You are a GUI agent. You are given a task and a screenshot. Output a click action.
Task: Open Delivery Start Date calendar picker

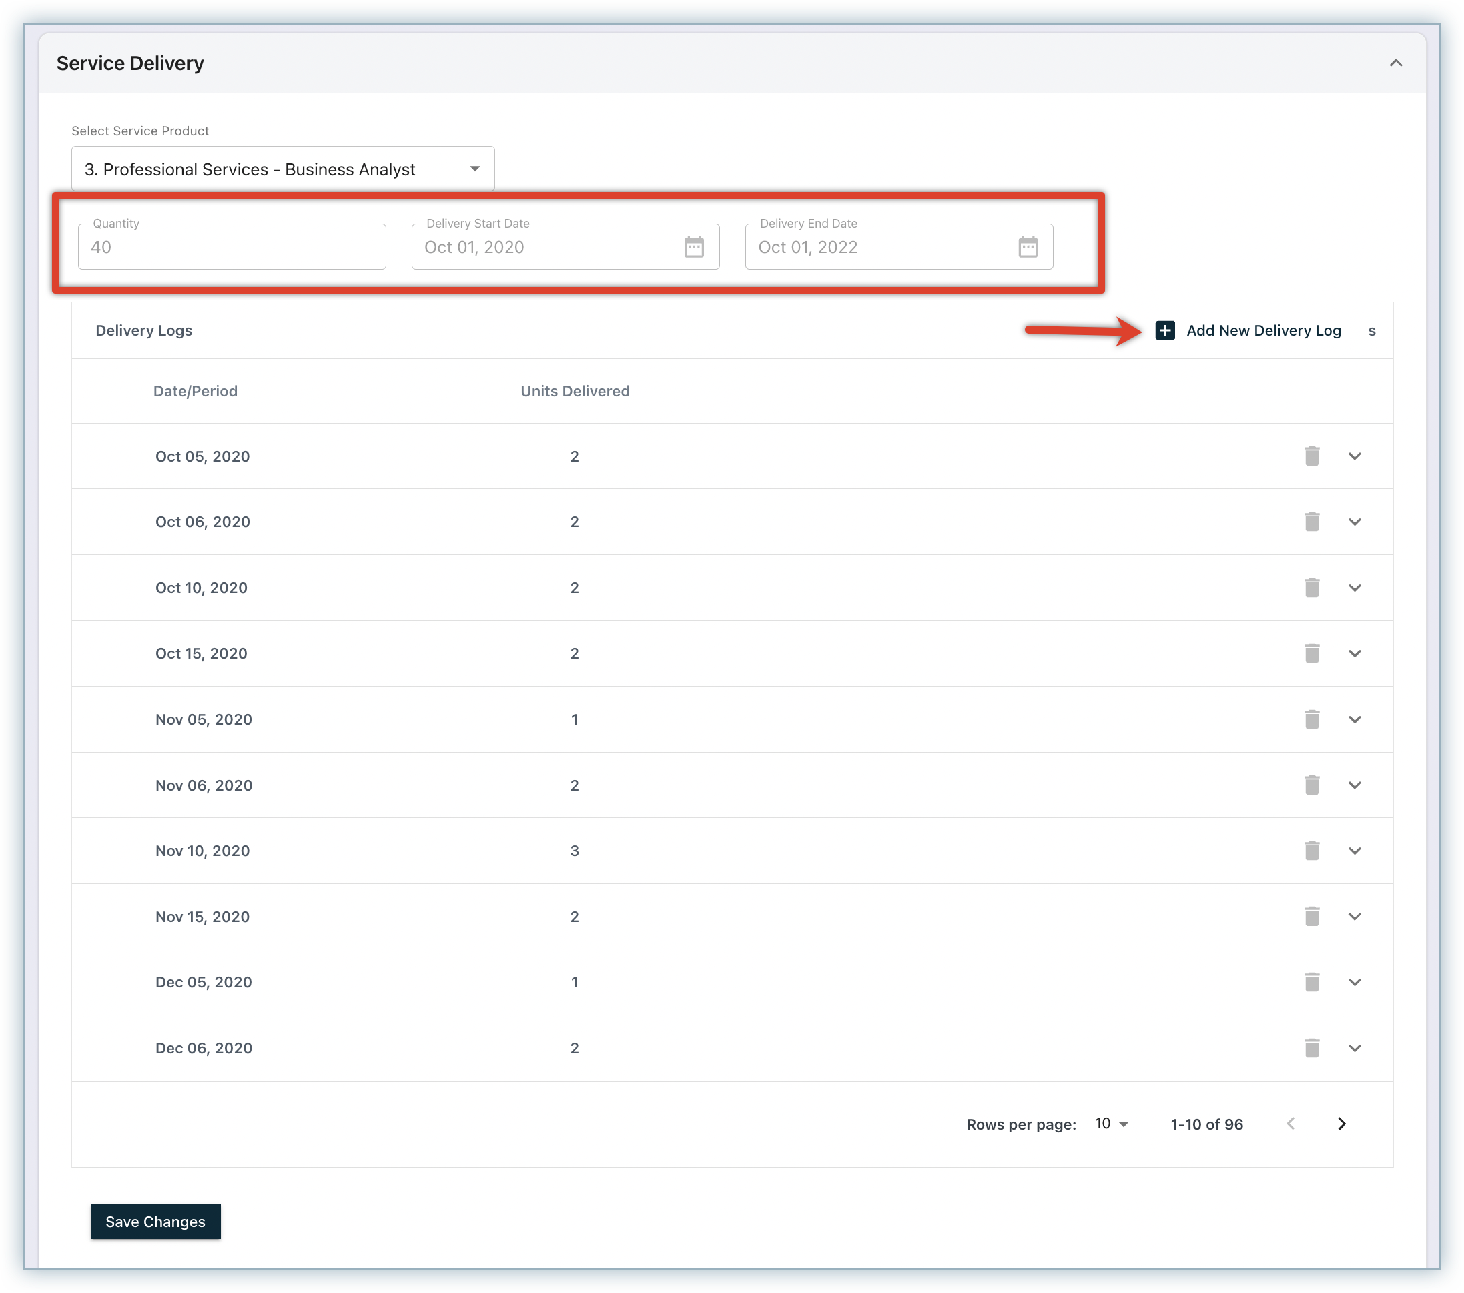(x=693, y=247)
